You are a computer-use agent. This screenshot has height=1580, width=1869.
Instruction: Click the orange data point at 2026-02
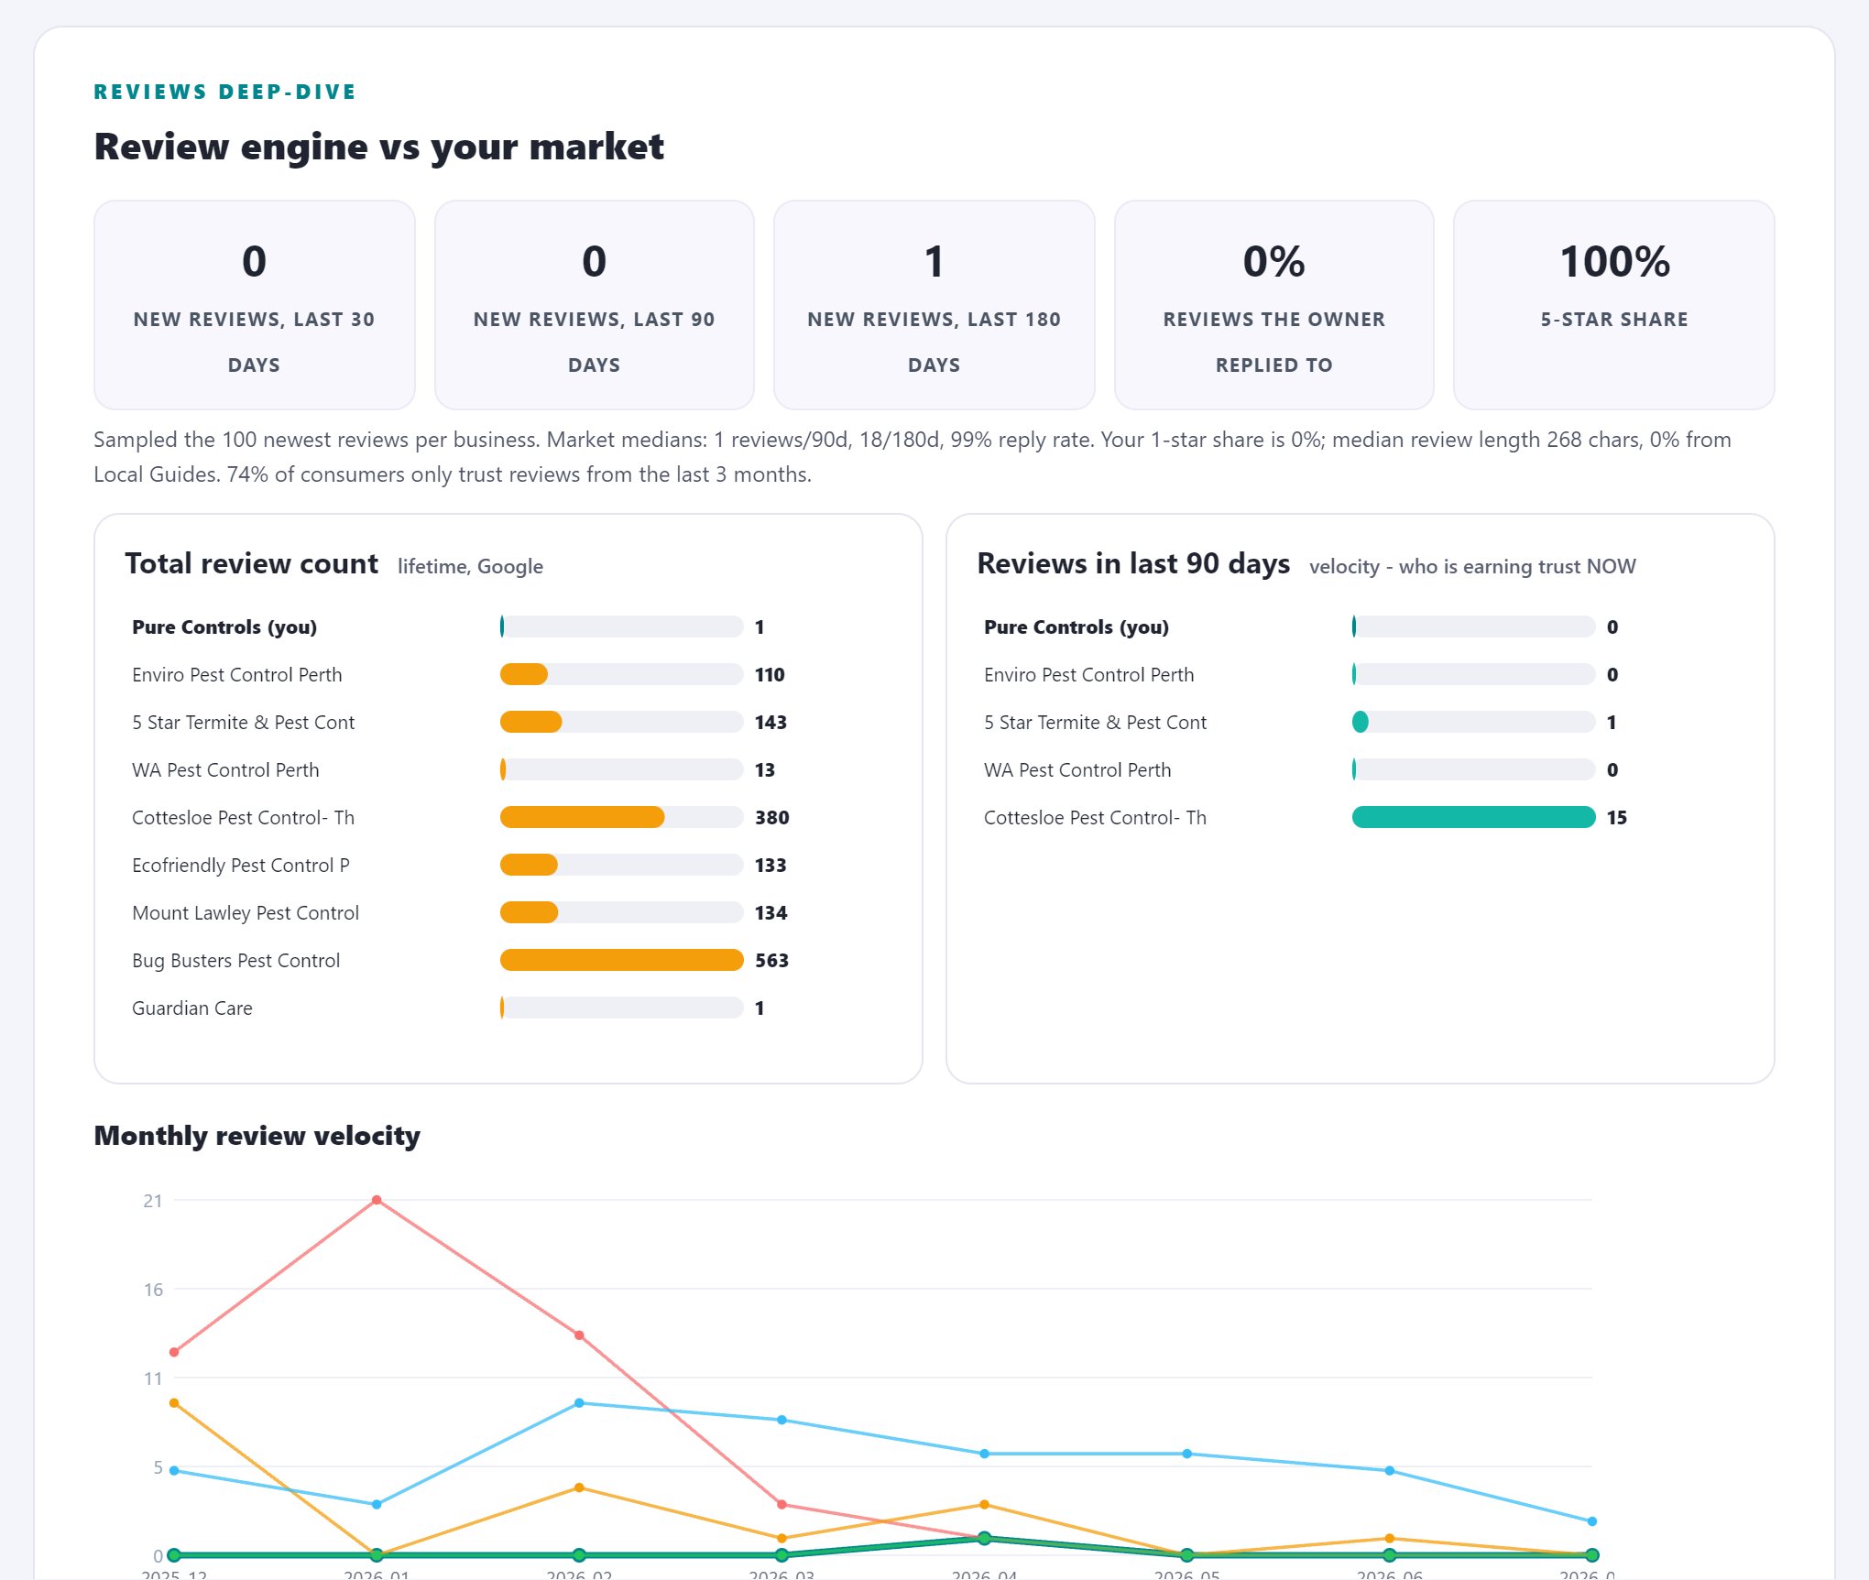[x=579, y=1487]
